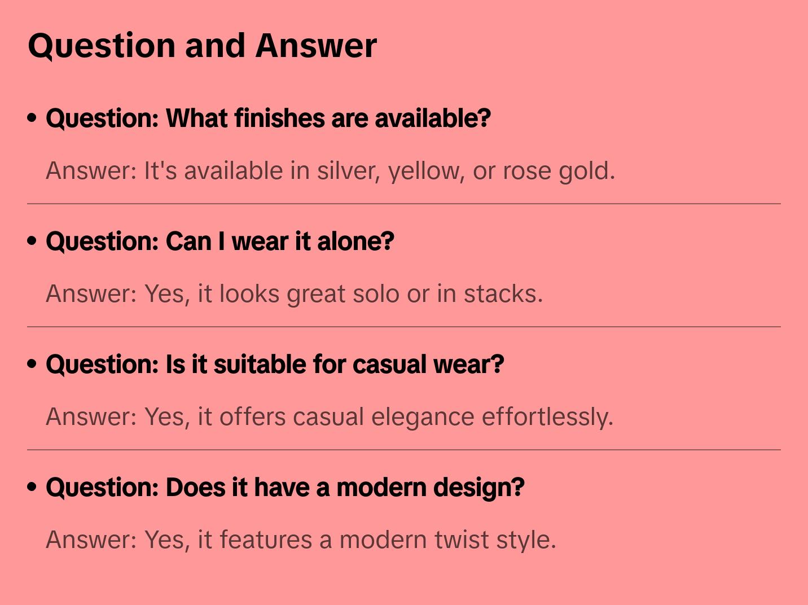Expand the "Can I wear it alone?" question
This screenshot has width=808, height=605.
pyautogui.click(x=219, y=242)
